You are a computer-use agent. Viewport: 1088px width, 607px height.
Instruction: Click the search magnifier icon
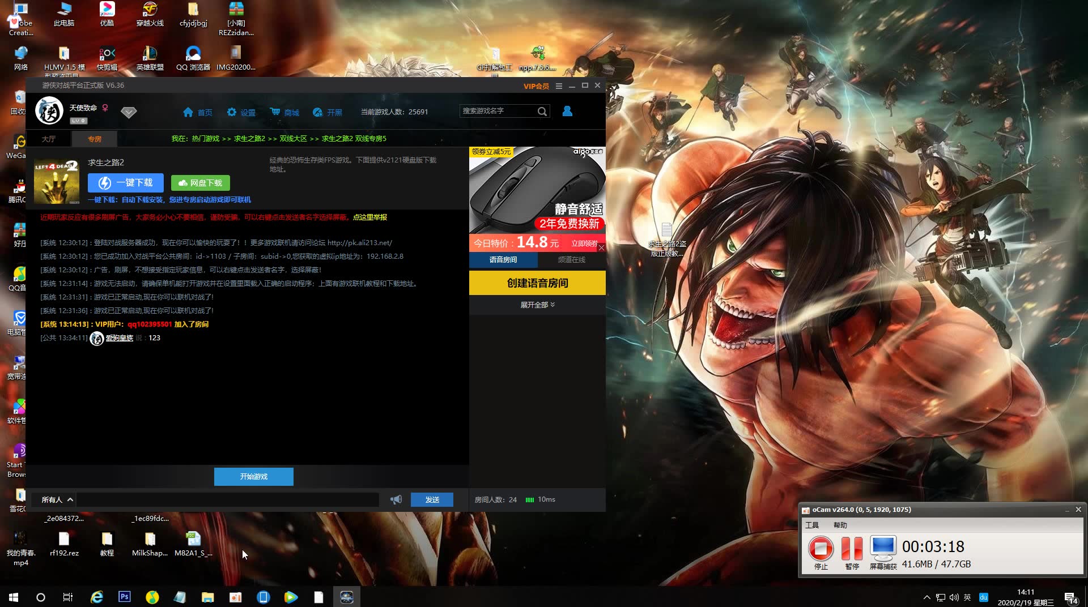click(x=542, y=112)
